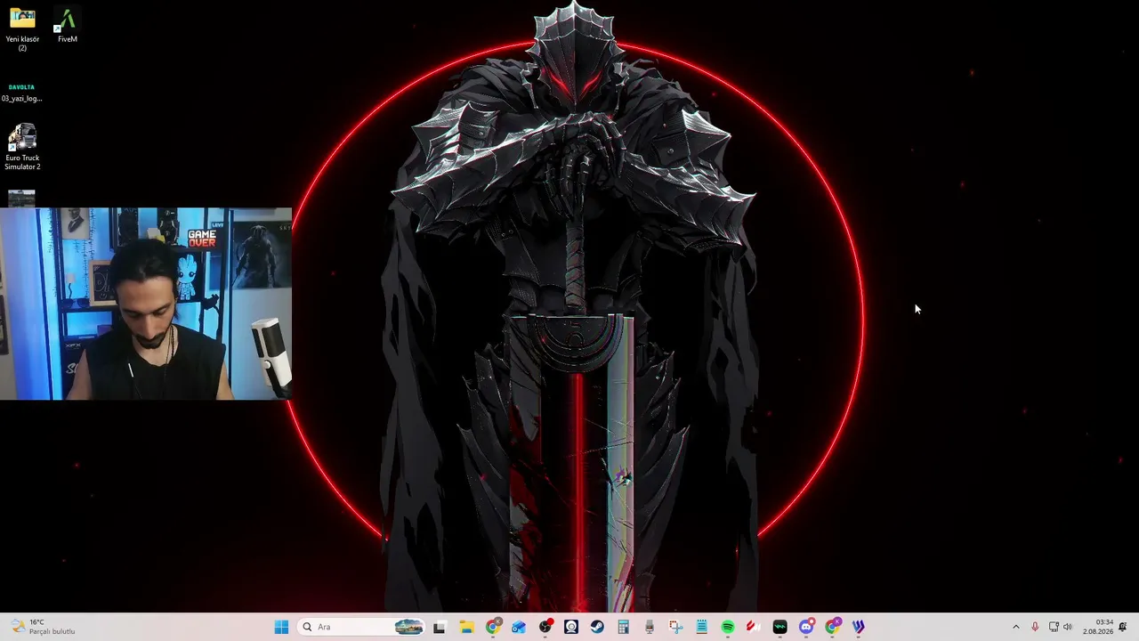This screenshot has height=641, width=1139.
Task: Open network settings from the tray
Action: (1054, 627)
